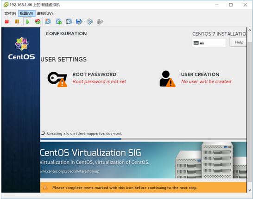
Task: Click the CentOS Virtualization SIG banner heading
Action: (x=91, y=153)
